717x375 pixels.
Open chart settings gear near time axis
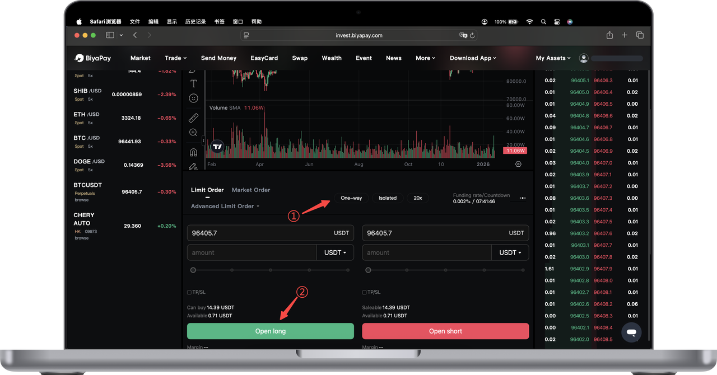click(518, 165)
